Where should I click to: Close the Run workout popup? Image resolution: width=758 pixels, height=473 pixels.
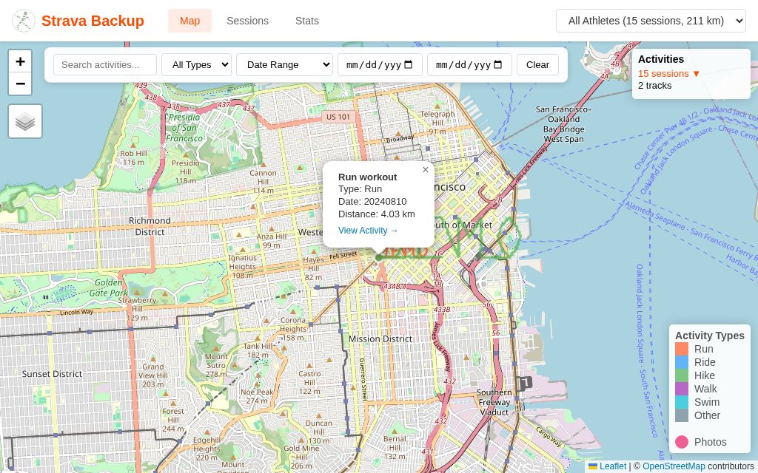[x=426, y=169]
